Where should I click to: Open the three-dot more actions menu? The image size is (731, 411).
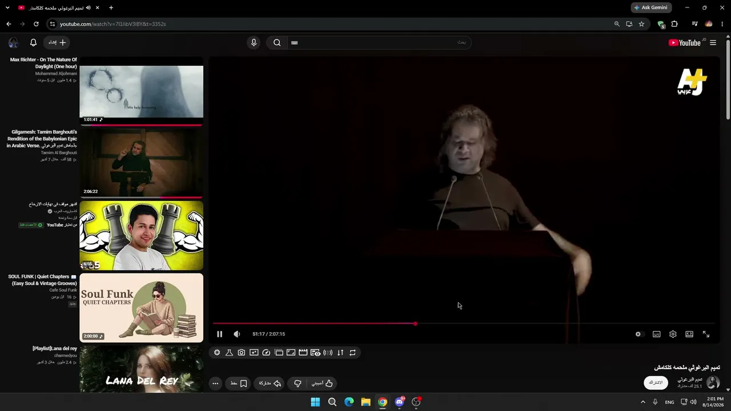(215, 384)
